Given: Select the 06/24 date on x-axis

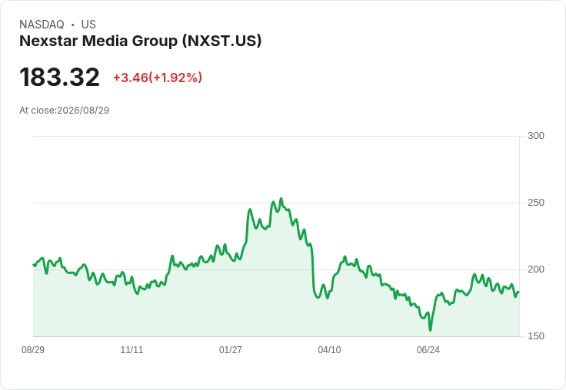Looking at the screenshot, I should pyautogui.click(x=428, y=349).
